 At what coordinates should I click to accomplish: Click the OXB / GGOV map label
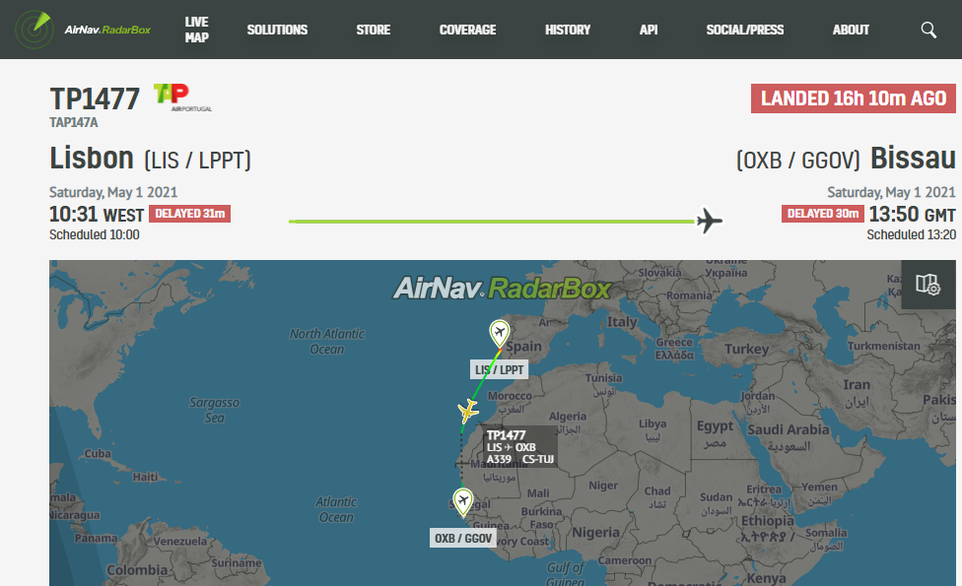click(x=463, y=538)
